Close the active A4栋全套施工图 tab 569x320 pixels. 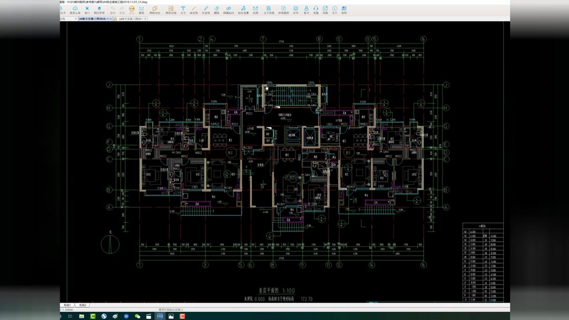click(x=111, y=19)
